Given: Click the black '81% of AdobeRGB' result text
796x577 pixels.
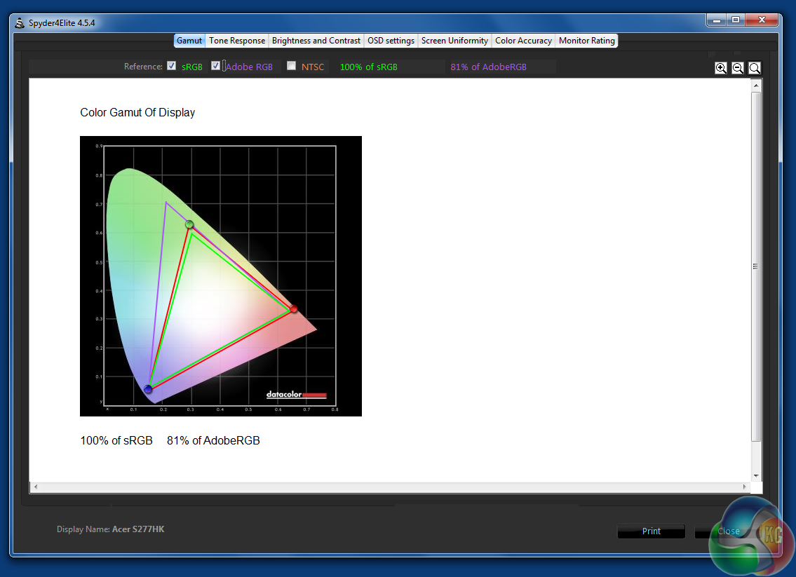Looking at the screenshot, I should tap(213, 440).
